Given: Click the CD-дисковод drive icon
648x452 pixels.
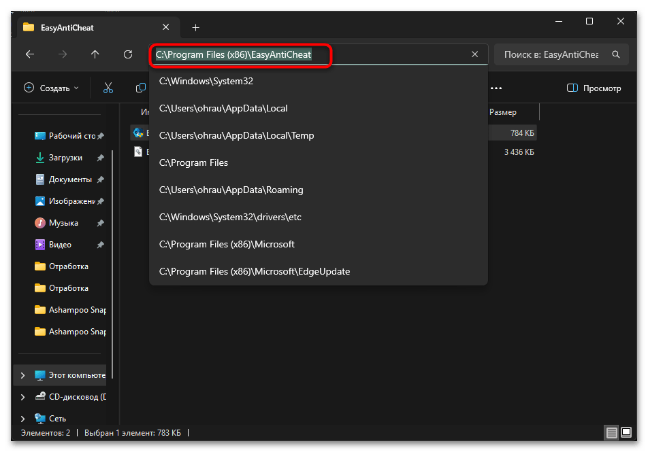Looking at the screenshot, I should (40, 397).
